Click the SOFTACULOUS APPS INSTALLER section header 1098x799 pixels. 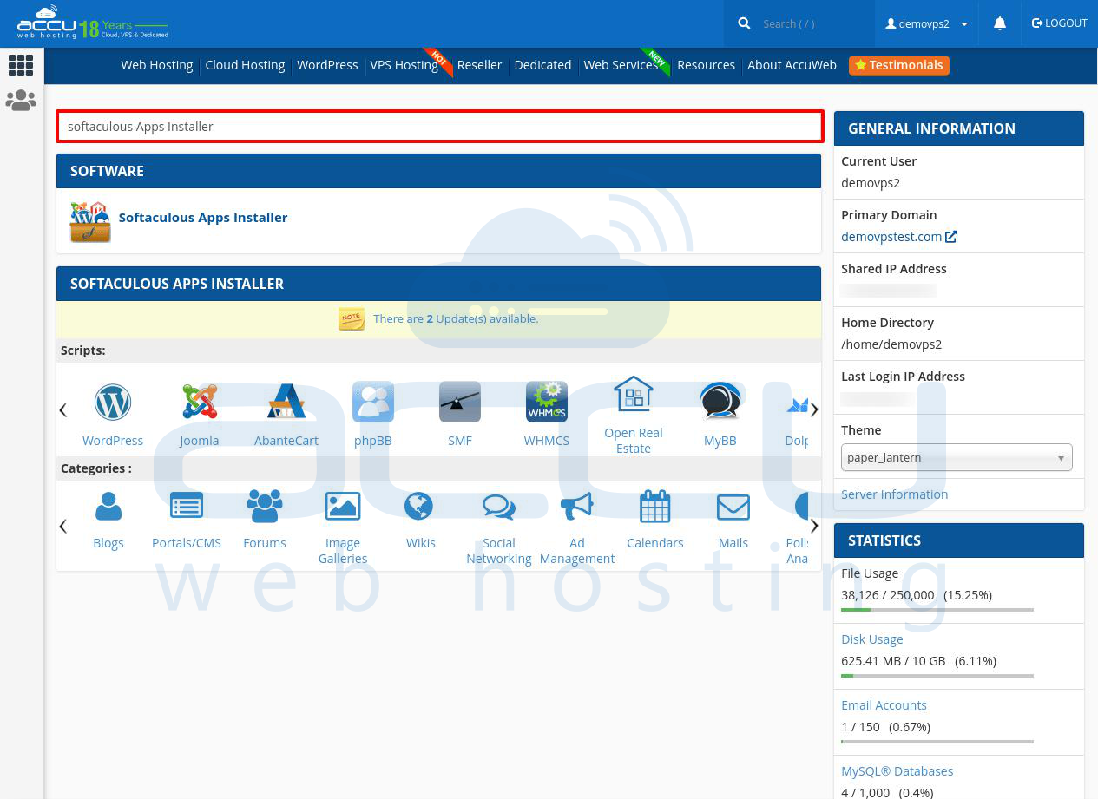pos(438,284)
